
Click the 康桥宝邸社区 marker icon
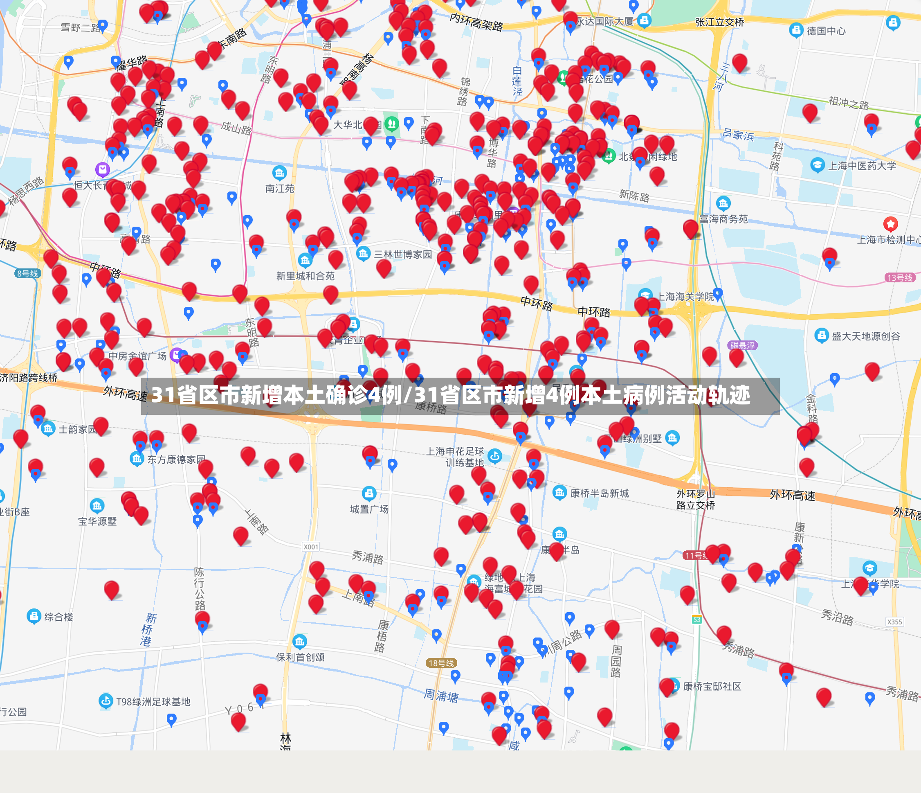[675, 685]
